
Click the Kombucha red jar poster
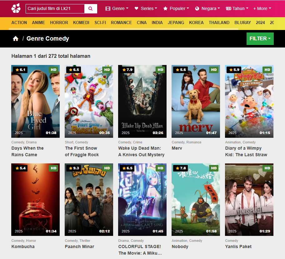[x=35, y=200]
